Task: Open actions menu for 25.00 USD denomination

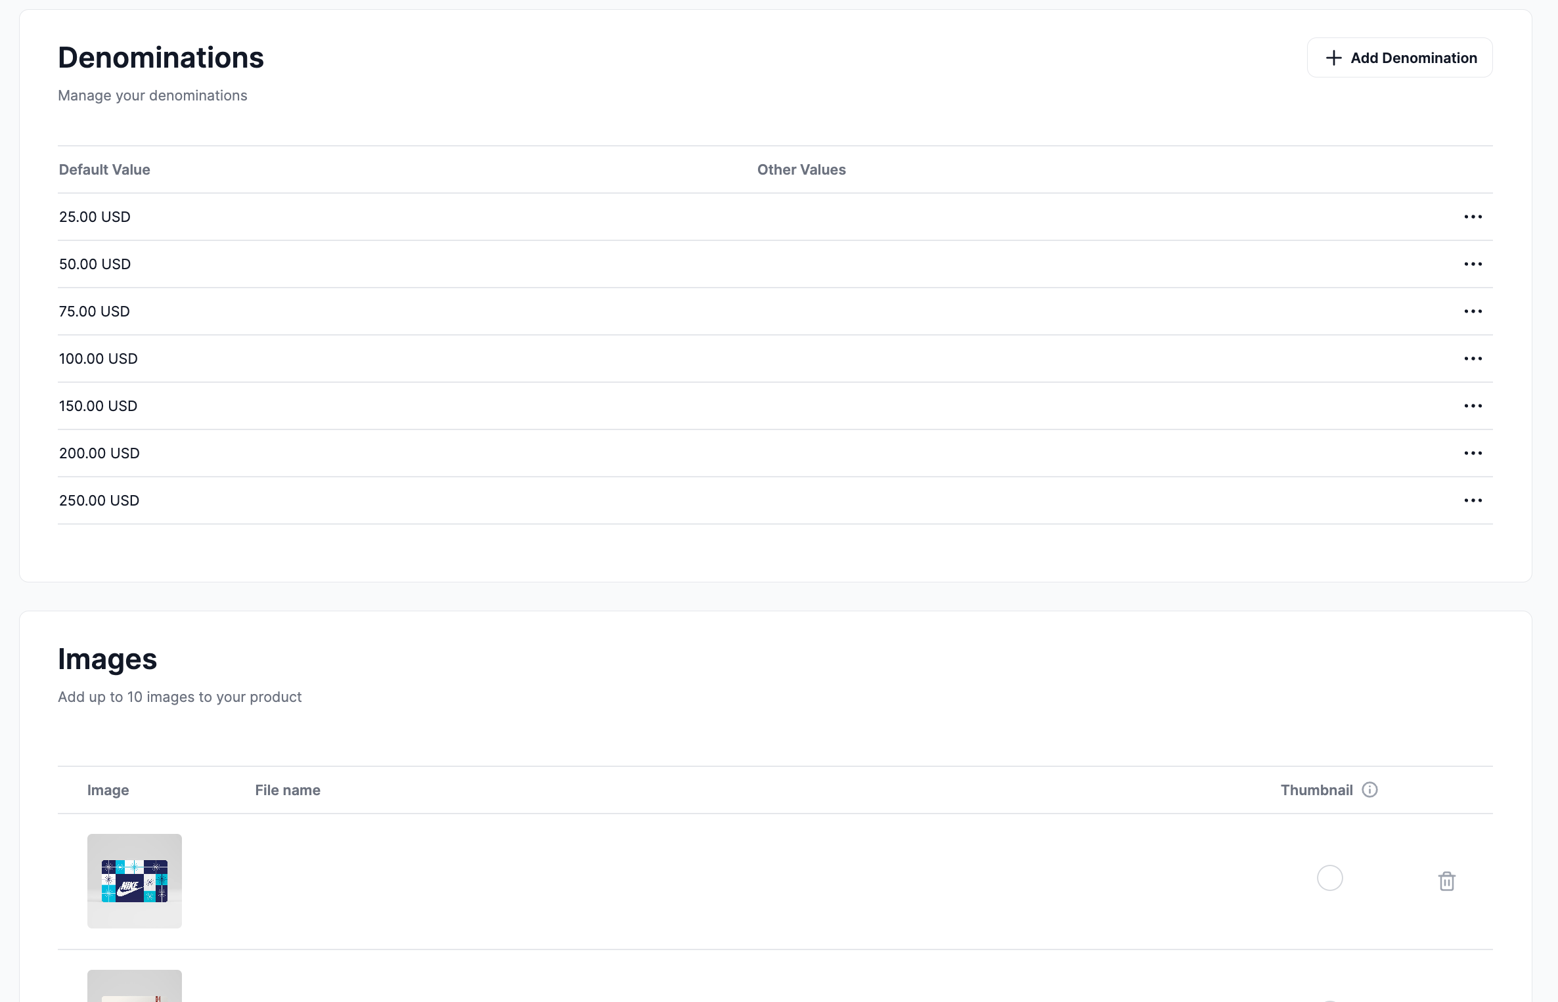Action: pyautogui.click(x=1474, y=217)
